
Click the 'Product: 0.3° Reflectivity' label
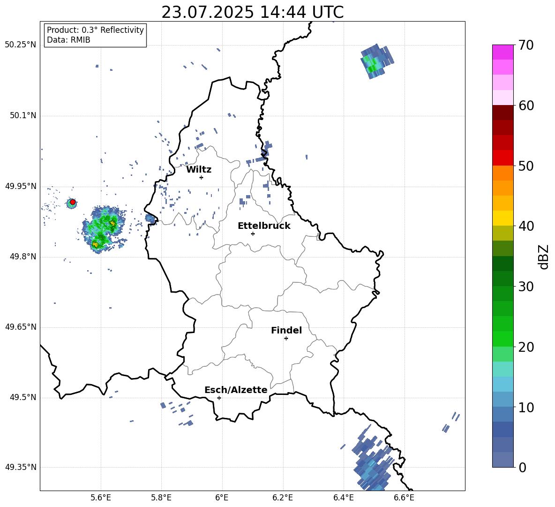coord(95,30)
